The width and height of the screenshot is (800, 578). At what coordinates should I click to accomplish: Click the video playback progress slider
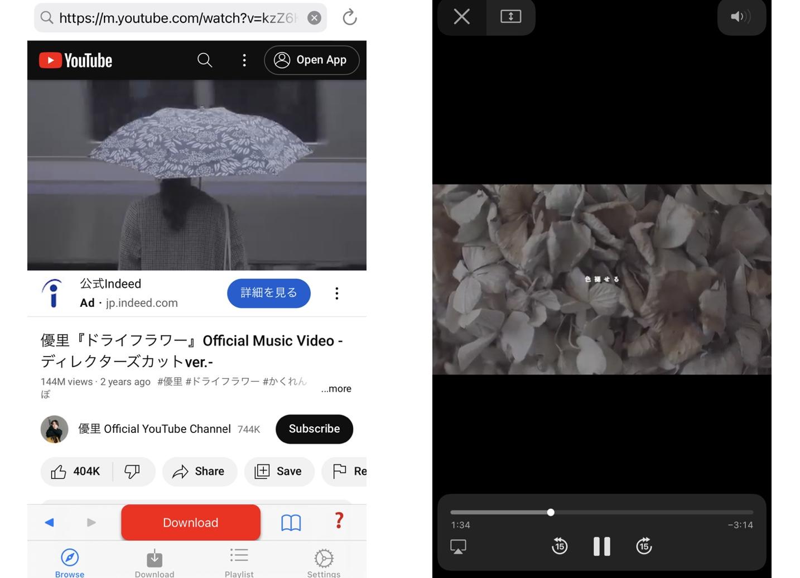[x=601, y=512]
